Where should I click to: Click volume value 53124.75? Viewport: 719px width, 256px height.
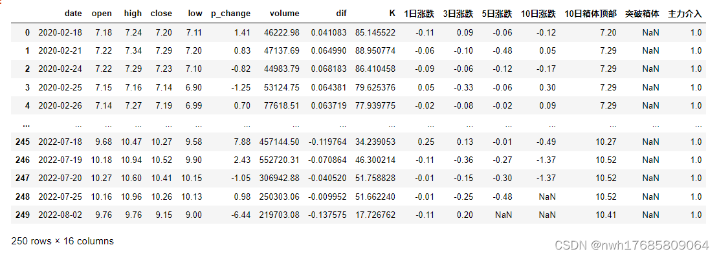click(x=282, y=87)
